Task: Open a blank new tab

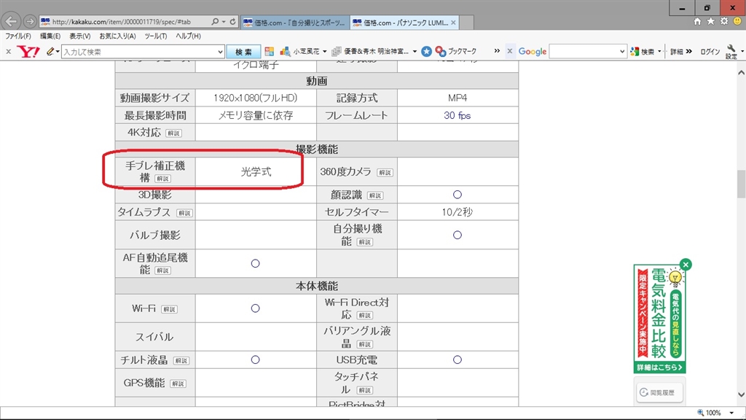Action: pyautogui.click(x=467, y=23)
